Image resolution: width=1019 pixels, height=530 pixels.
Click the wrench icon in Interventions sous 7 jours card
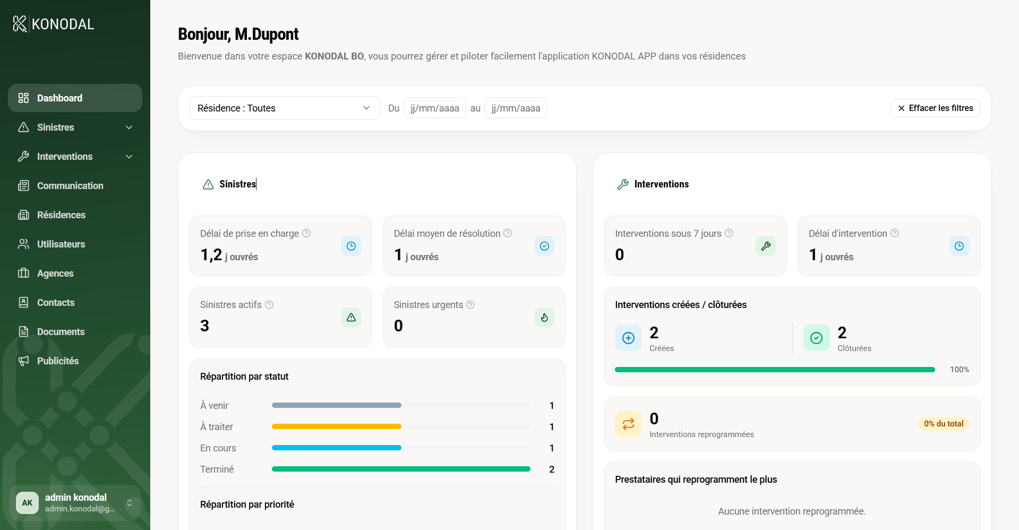(x=766, y=246)
